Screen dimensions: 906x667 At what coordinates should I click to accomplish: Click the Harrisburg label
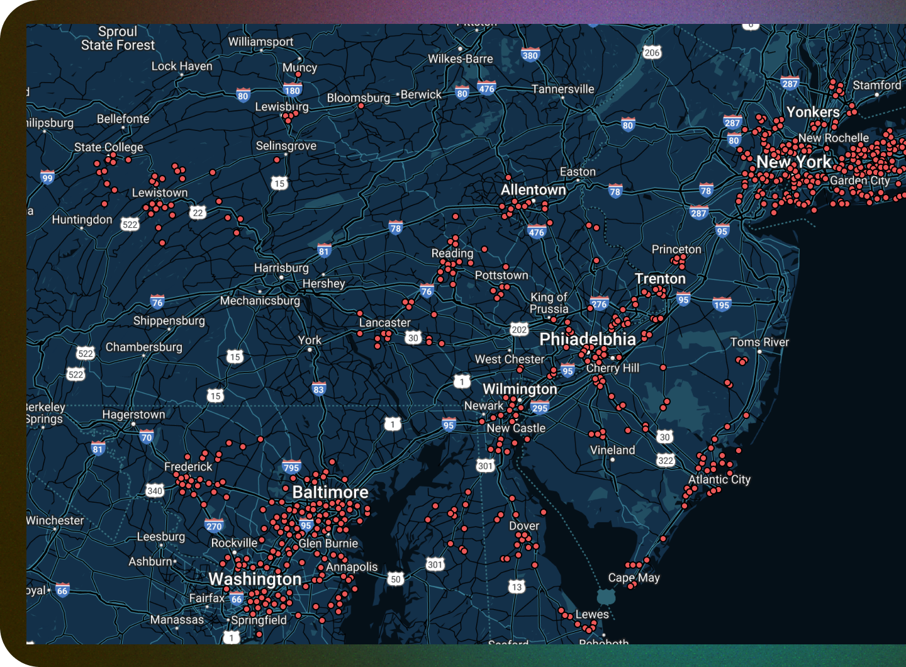(x=281, y=268)
